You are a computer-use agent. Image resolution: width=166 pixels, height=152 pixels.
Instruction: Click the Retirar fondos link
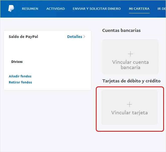(20, 82)
